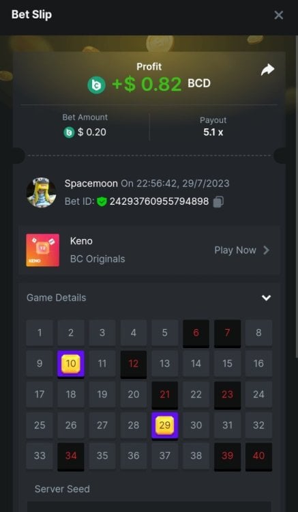
Task: Click the Keno game thumbnail icon
Action: [43, 250]
